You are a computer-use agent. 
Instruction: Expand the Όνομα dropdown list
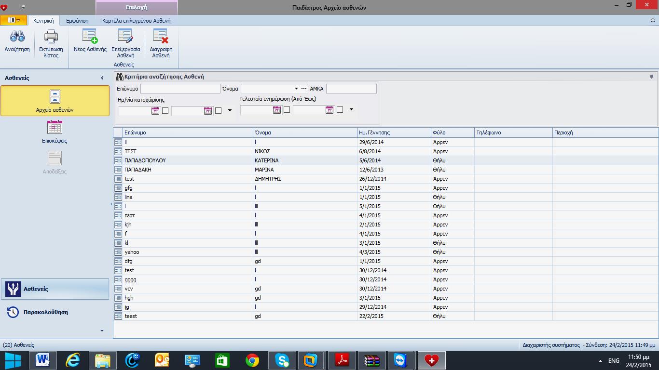[x=296, y=89]
